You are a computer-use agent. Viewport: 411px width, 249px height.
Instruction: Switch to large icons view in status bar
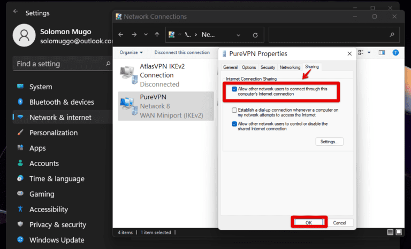click(x=399, y=232)
